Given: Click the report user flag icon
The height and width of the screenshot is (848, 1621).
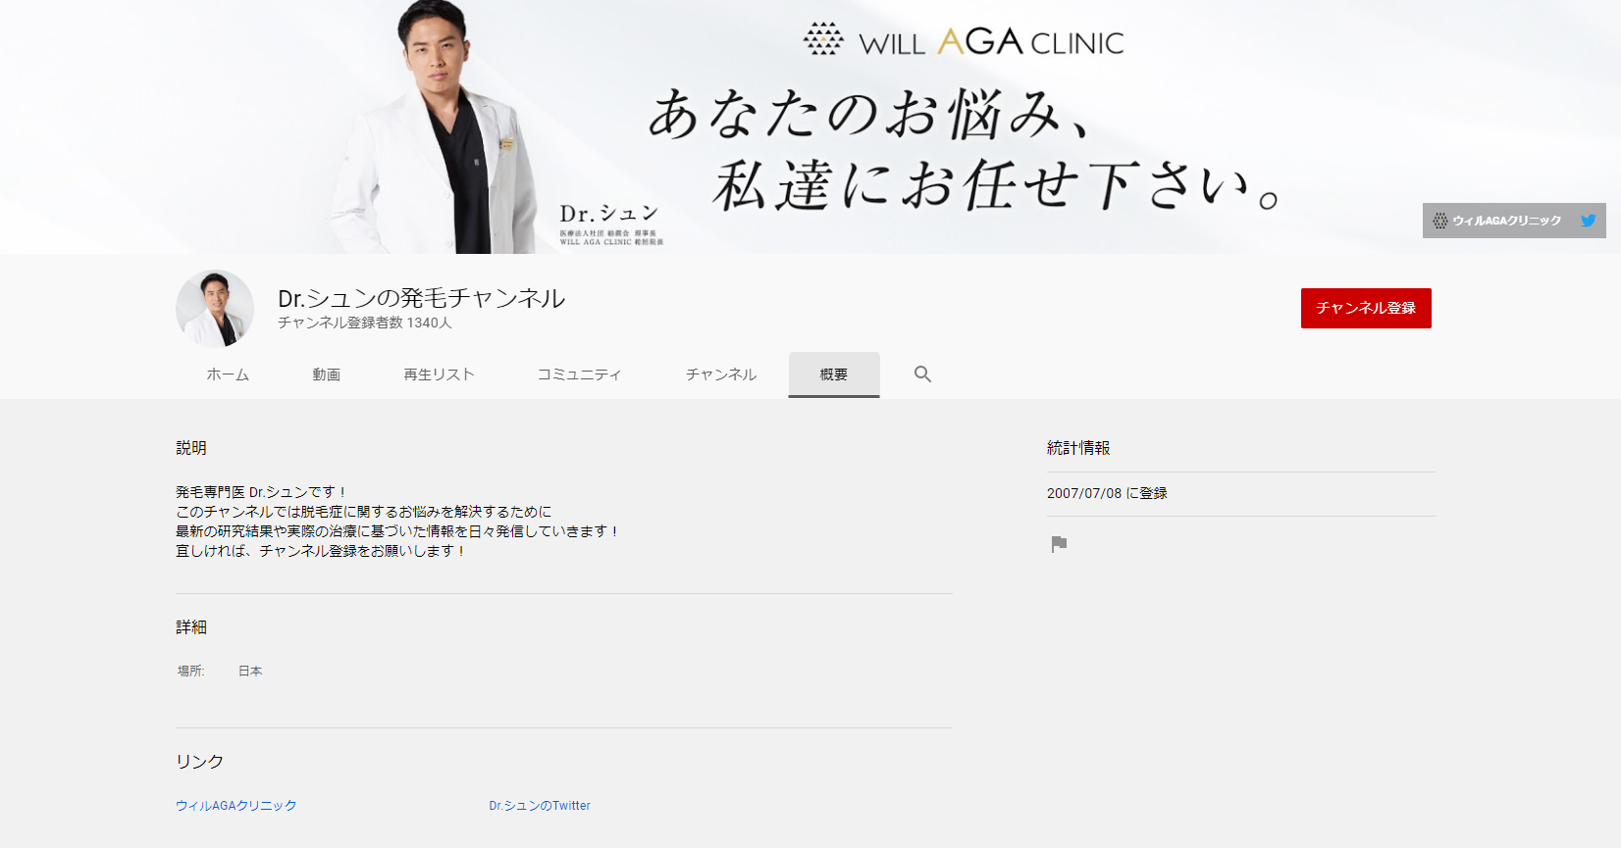Looking at the screenshot, I should click(x=1059, y=544).
